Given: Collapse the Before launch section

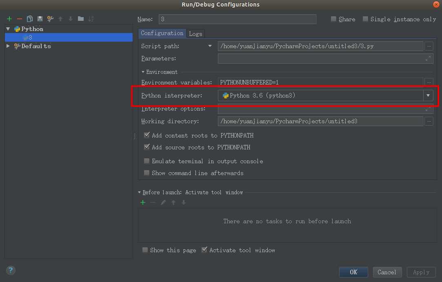Looking at the screenshot, I should tap(140, 192).
